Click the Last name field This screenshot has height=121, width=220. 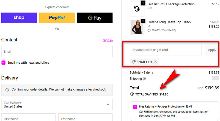click(86, 118)
